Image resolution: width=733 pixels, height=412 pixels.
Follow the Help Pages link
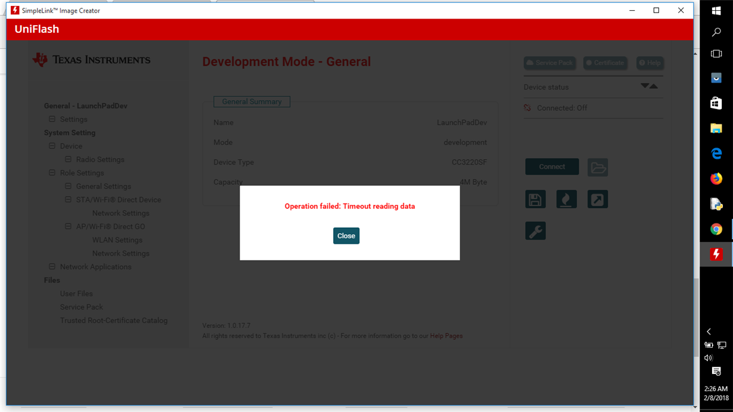(446, 336)
